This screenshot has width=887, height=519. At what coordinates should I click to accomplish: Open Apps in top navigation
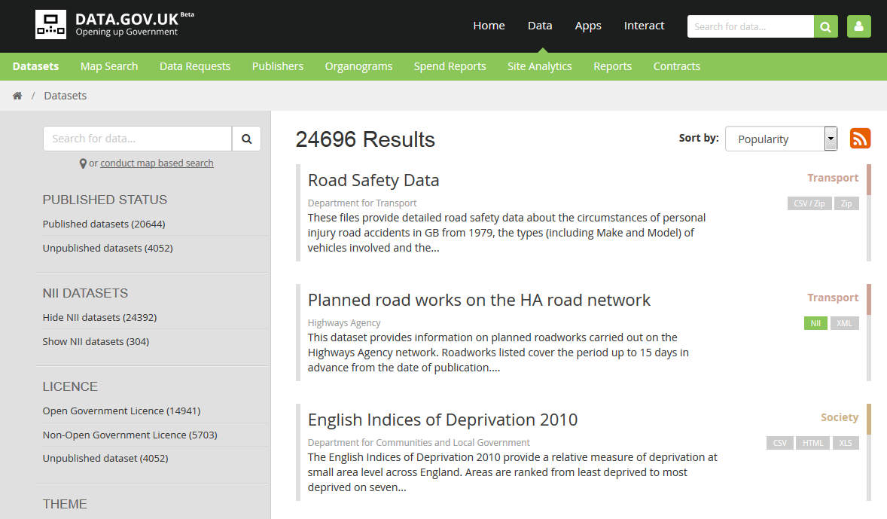(588, 26)
